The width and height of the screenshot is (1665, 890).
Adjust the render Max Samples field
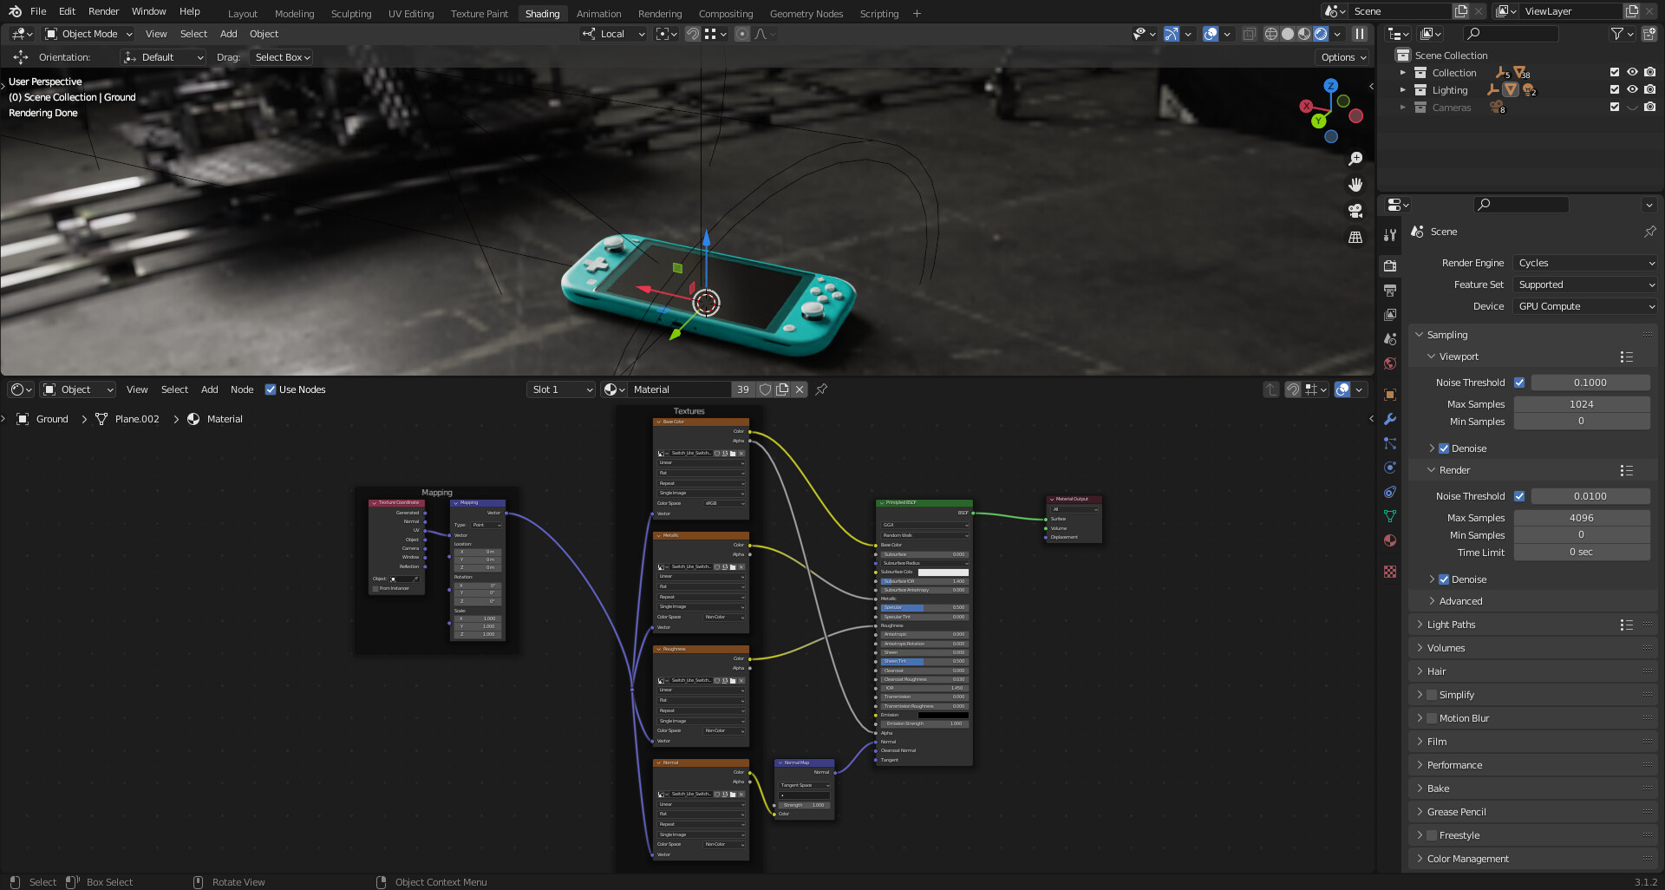pos(1581,518)
